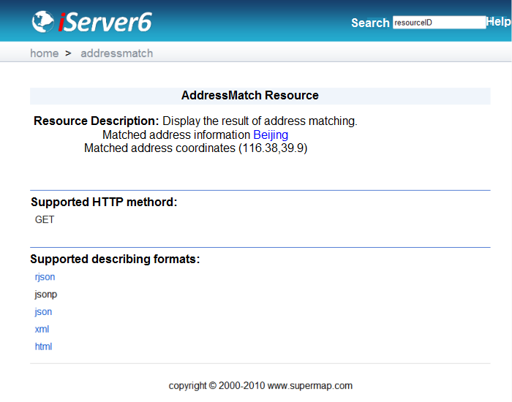Image resolution: width=512 pixels, height=402 pixels.
Task: Focus the resourceID search input field
Action: (439, 23)
